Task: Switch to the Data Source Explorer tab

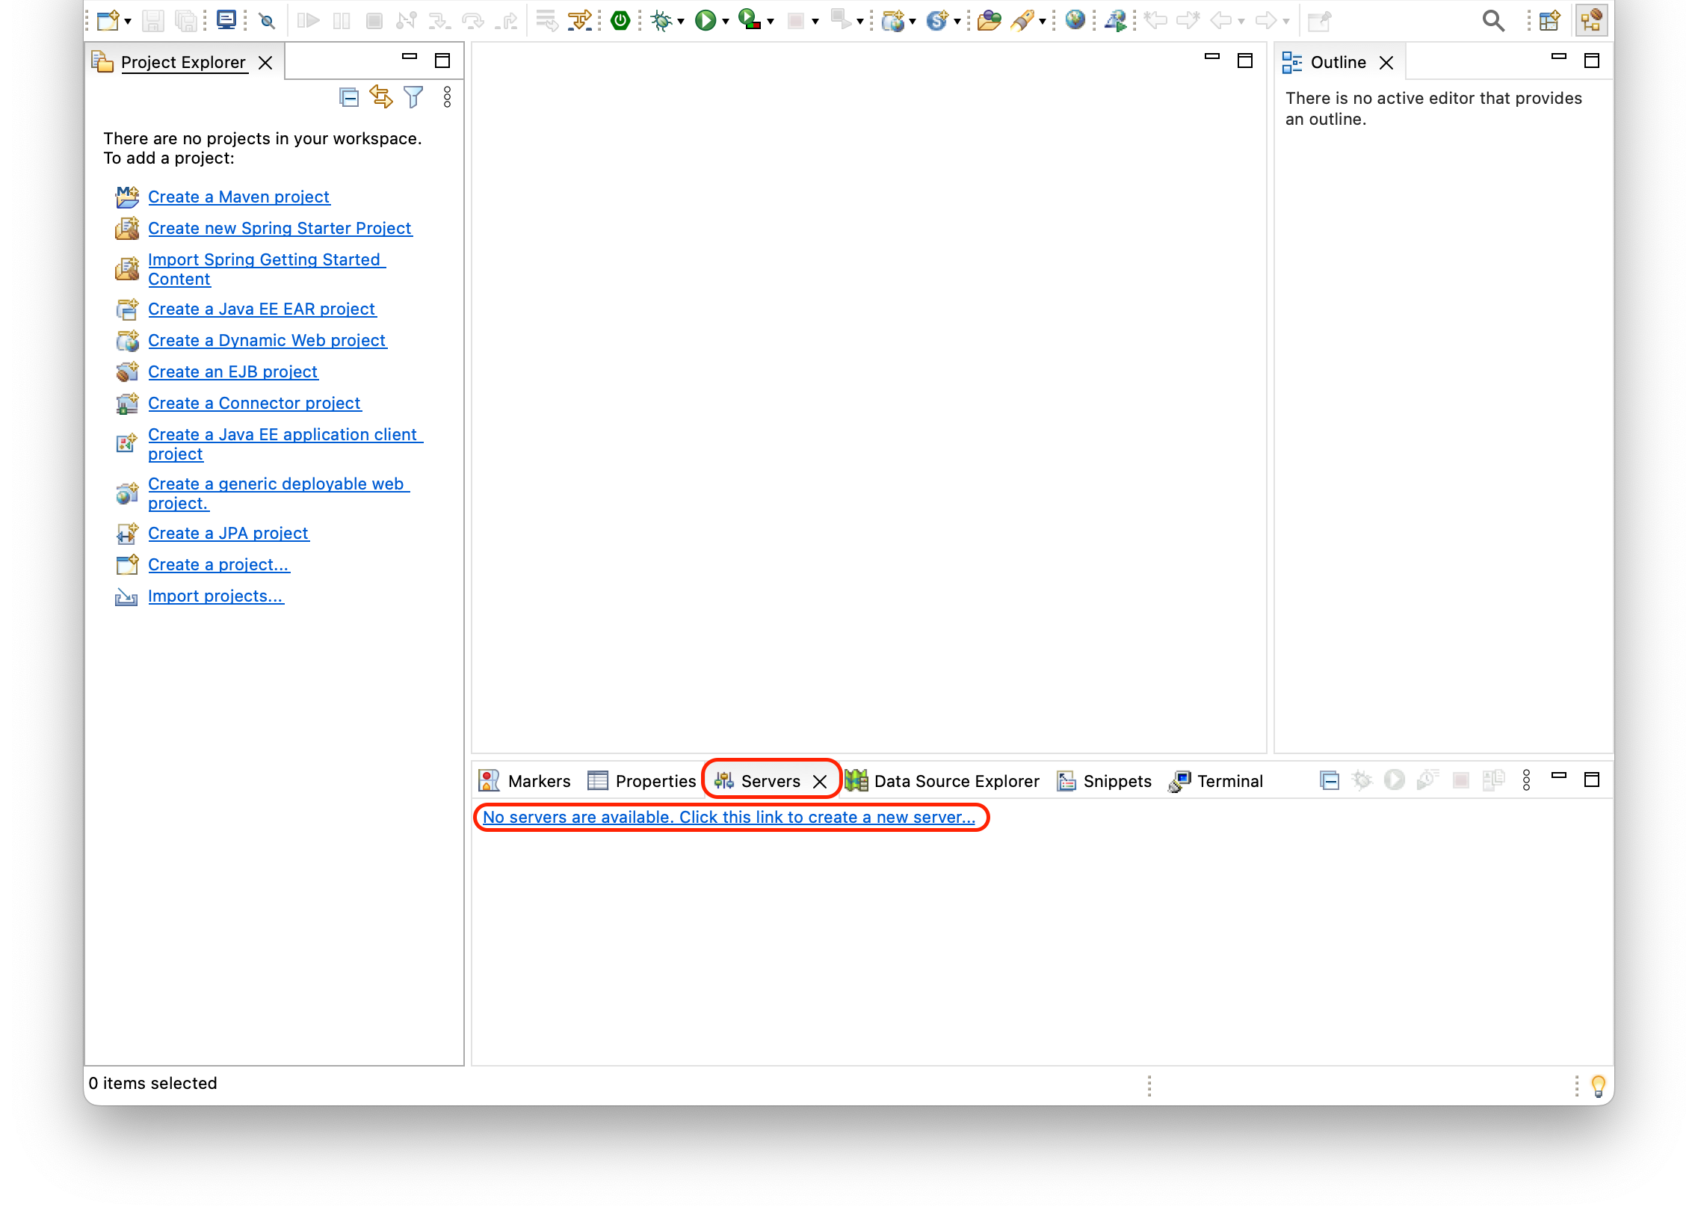Action: 942,781
